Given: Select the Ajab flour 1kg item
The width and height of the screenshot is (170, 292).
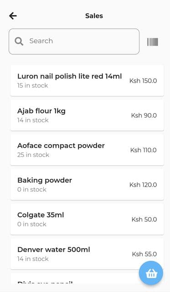Looking at the screenshot, I should [x=87, y=115].
